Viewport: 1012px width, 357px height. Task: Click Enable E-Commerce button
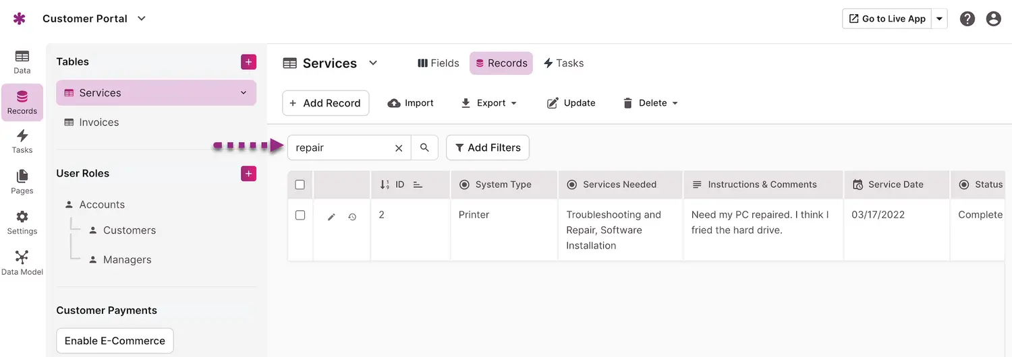(x=115, y=341)
